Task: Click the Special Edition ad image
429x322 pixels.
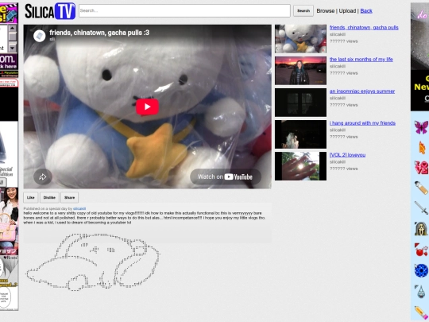Action: click(x=9, y=154)
